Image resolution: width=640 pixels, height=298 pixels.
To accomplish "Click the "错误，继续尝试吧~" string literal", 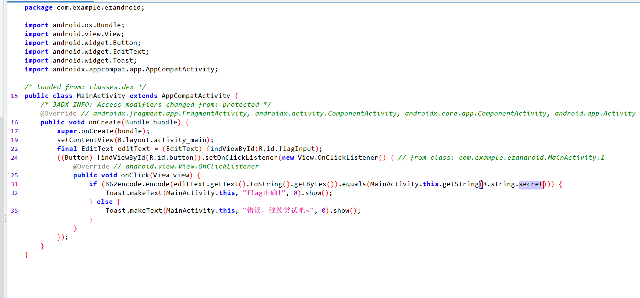I will point(278,210).
